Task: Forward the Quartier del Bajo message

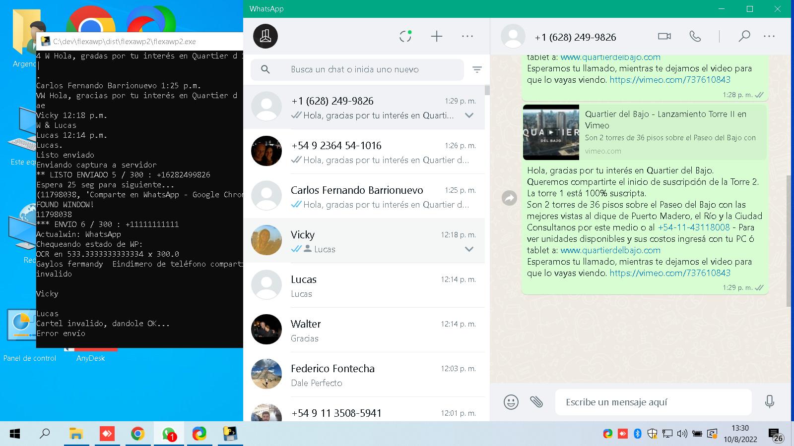Action: pos(510,198)
